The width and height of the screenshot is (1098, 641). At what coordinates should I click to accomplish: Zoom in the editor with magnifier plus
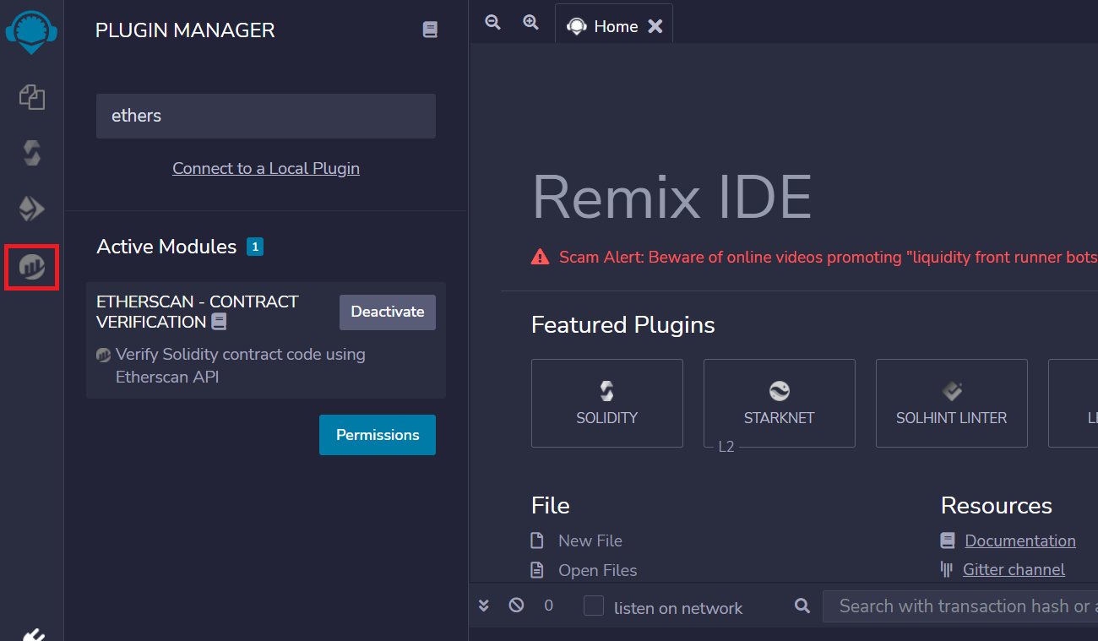530,23
